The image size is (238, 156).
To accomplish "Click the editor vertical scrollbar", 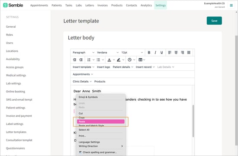I will coord(193,121).
